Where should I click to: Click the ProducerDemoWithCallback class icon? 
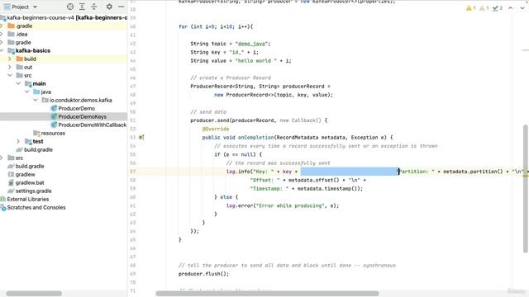pyautogui.click(x=53, y=125)
